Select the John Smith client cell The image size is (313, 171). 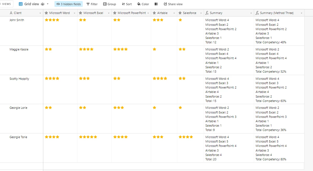(x=22, y=31)
